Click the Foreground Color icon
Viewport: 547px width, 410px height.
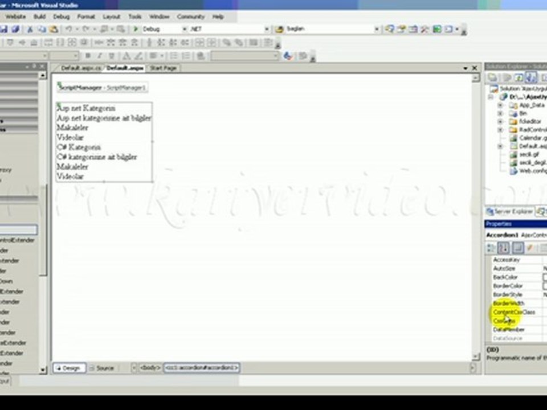tap(126, 56)
